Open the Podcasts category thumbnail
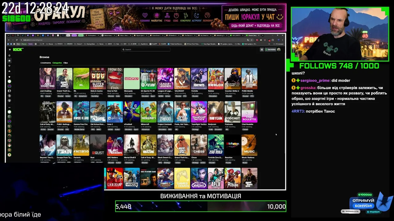 click(x=232, y=112)
